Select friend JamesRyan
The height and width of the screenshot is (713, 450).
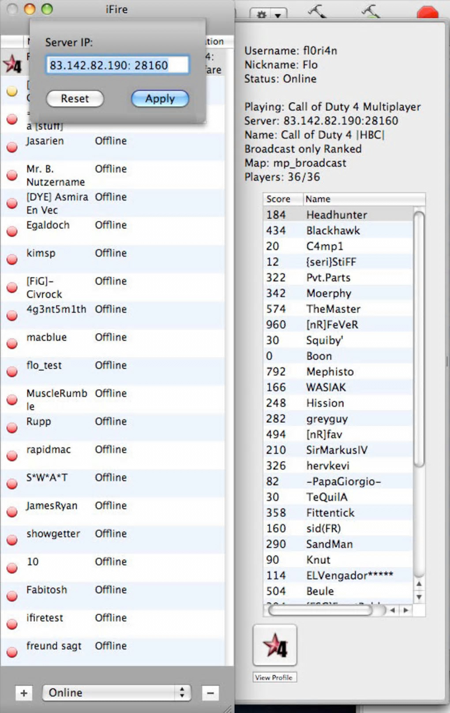(x=112, y=512)
